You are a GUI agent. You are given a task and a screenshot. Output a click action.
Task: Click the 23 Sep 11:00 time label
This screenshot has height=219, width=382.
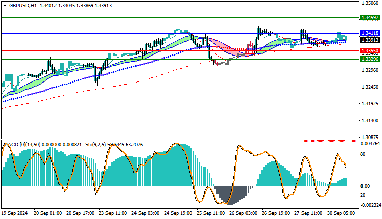(x=113, y=213)
